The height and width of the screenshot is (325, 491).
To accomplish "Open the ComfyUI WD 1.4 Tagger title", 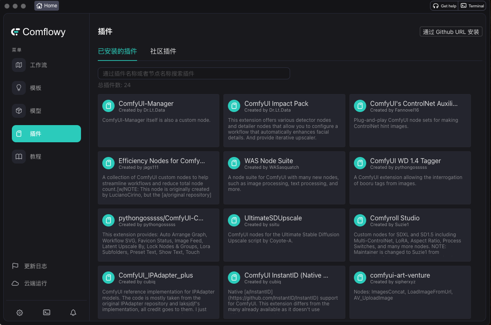I will click(x=405, y=161).
